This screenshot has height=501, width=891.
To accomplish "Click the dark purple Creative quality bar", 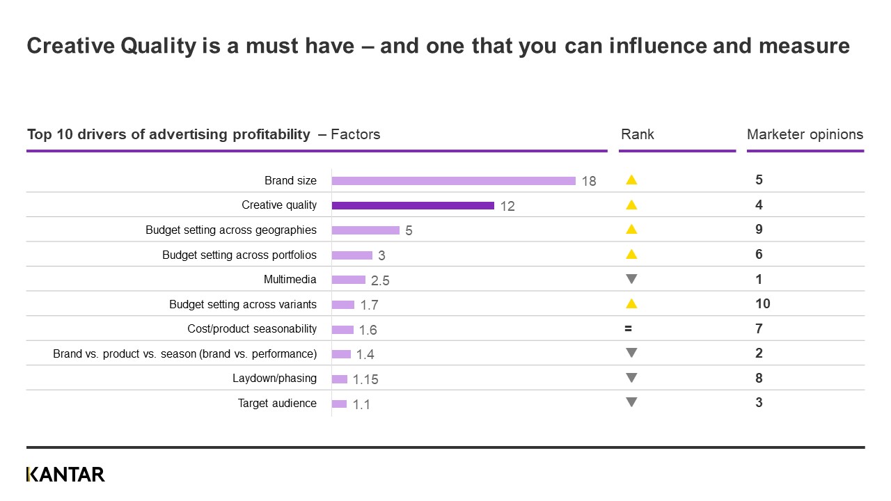I will point(413,205).
